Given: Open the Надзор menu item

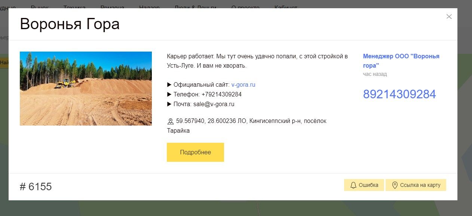Looking at the screenshot, I should click(149, 6).
